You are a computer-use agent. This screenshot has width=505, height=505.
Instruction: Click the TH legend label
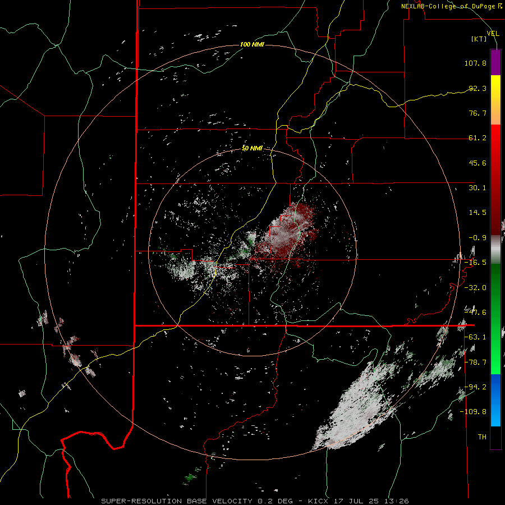[x=482, y=437]
